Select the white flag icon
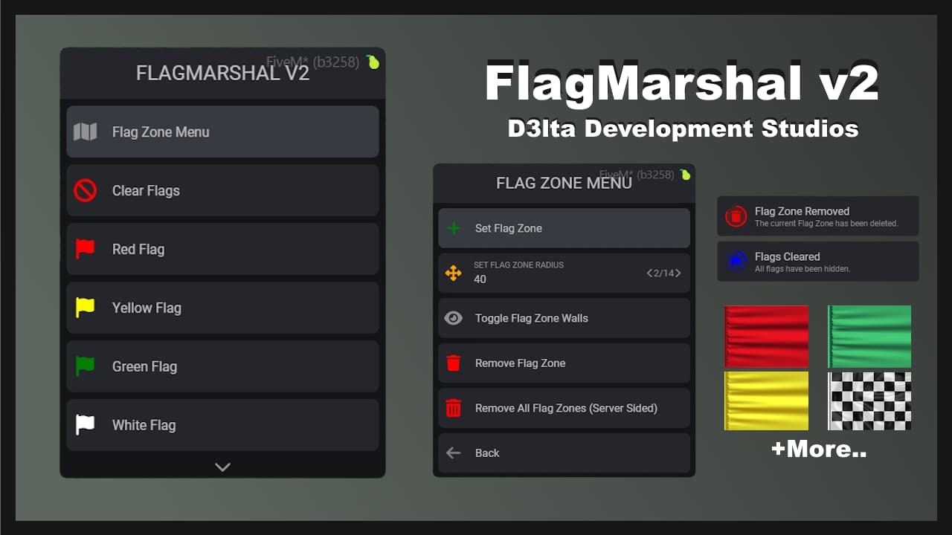This screenshot has width=952, height=535. coord(86,425)
